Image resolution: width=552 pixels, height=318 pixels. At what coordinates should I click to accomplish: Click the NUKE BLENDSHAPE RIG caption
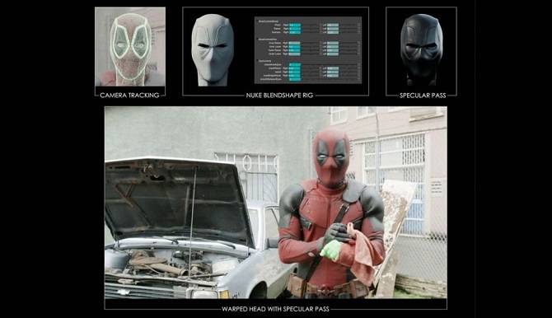pyautogui.click(x=279, y=95)
